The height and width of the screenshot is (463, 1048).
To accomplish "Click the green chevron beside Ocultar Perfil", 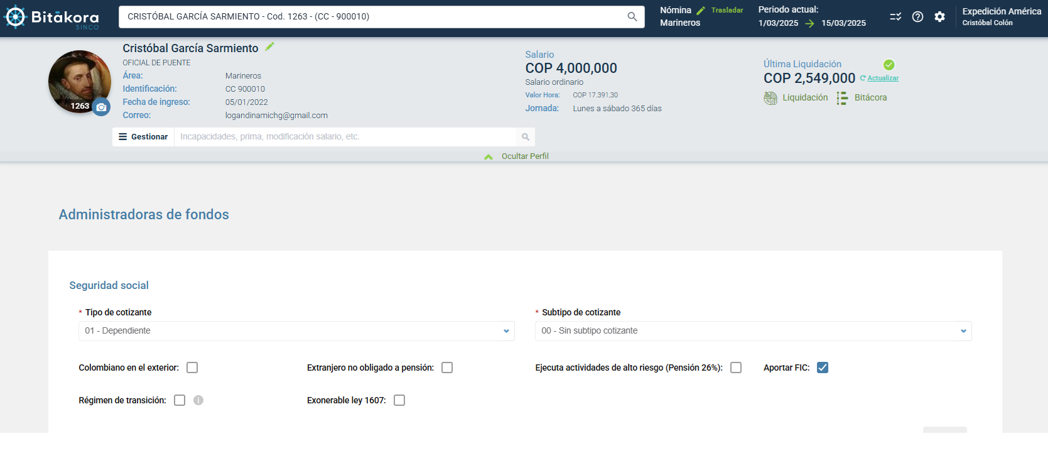I will click(x=489, y=156).
